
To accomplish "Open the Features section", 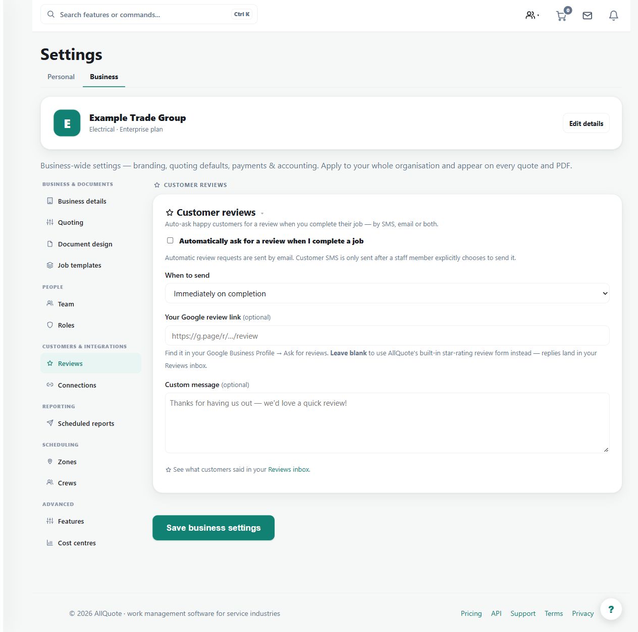I will tap(91, 521).
